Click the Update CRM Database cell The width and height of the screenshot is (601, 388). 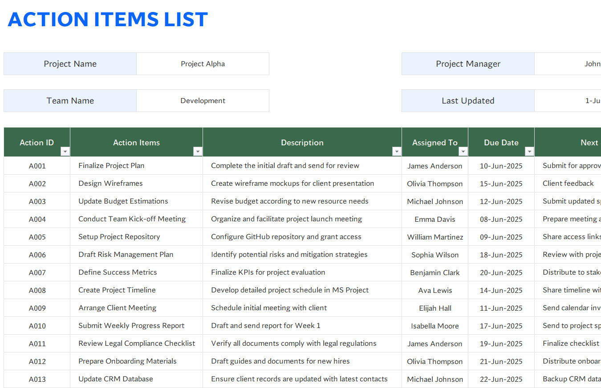click(x=136, y=379)
